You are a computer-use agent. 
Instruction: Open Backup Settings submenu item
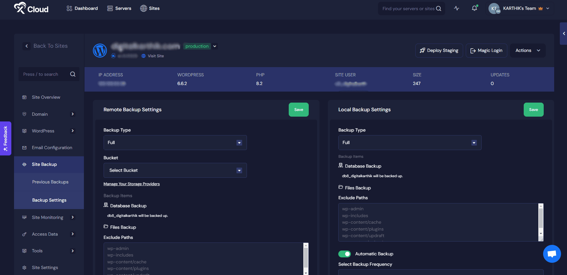[x=49, y=200]
